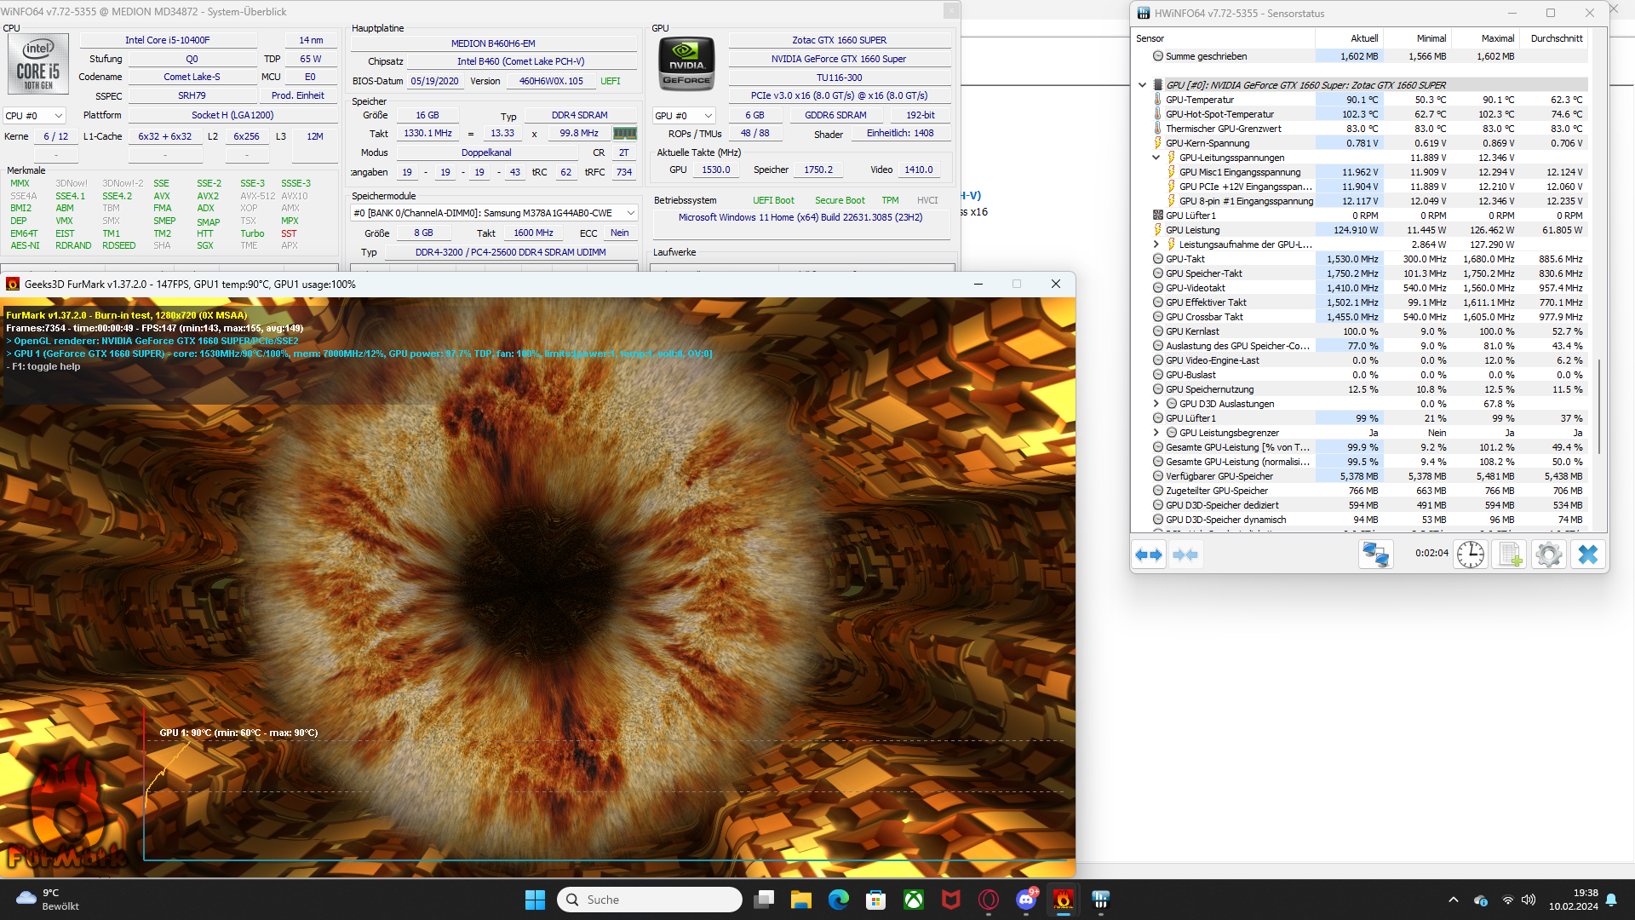The width and height of the screenshot is (1635, 920).
Task: Open sensor settings gear icon
Action: 1549,555
